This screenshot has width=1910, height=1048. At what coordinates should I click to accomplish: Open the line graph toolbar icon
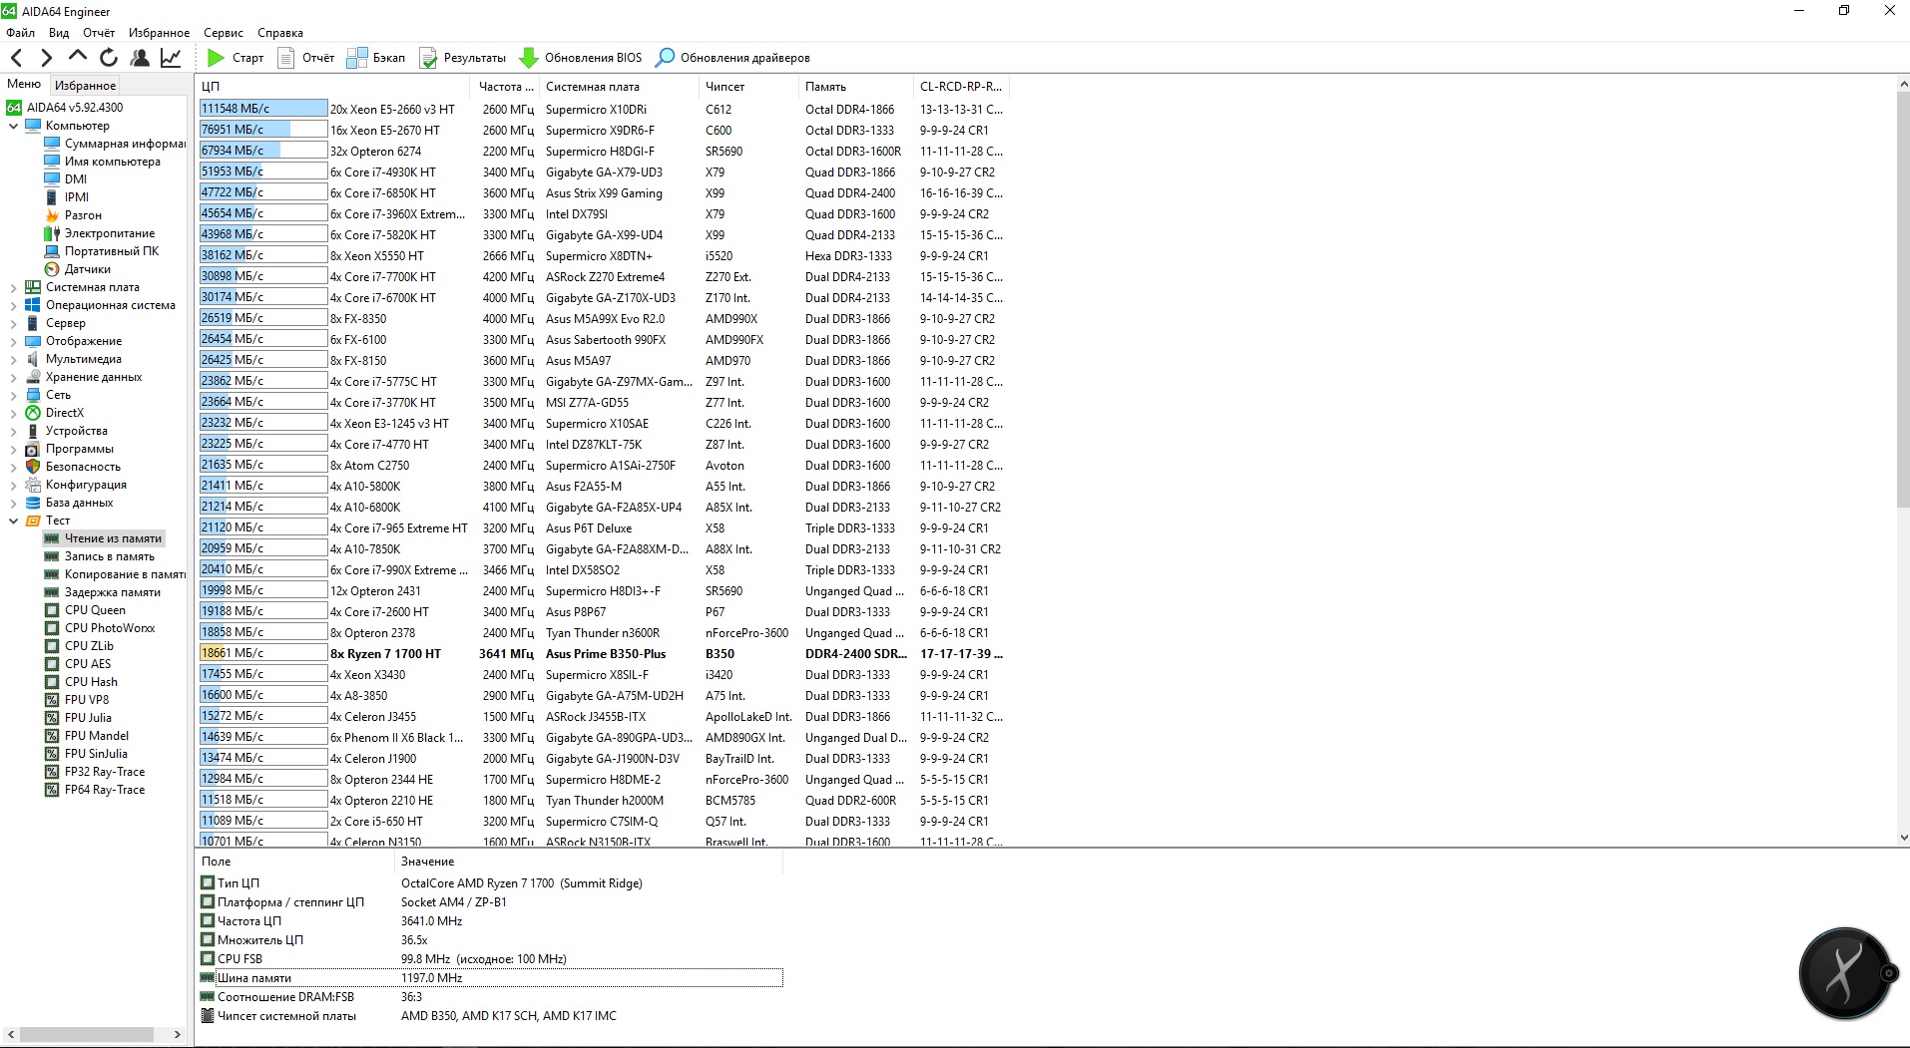(x=171, y=58)
